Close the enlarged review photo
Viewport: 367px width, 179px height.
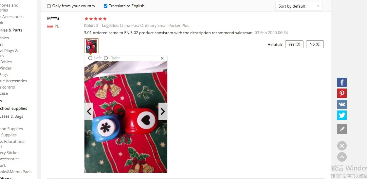[x=162, y=58]
